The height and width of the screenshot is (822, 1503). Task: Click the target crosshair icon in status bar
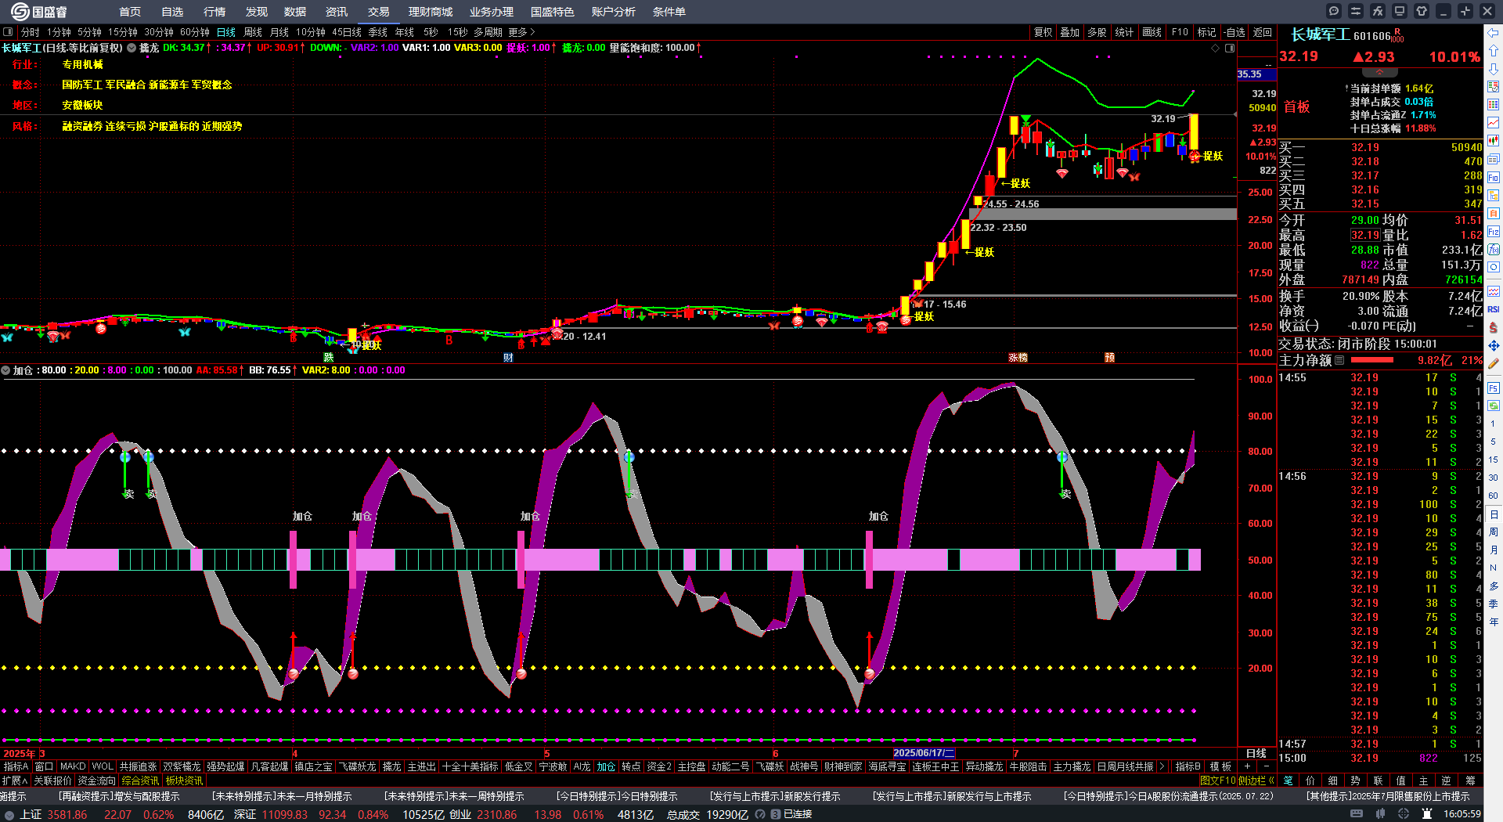pos(1404,814)
